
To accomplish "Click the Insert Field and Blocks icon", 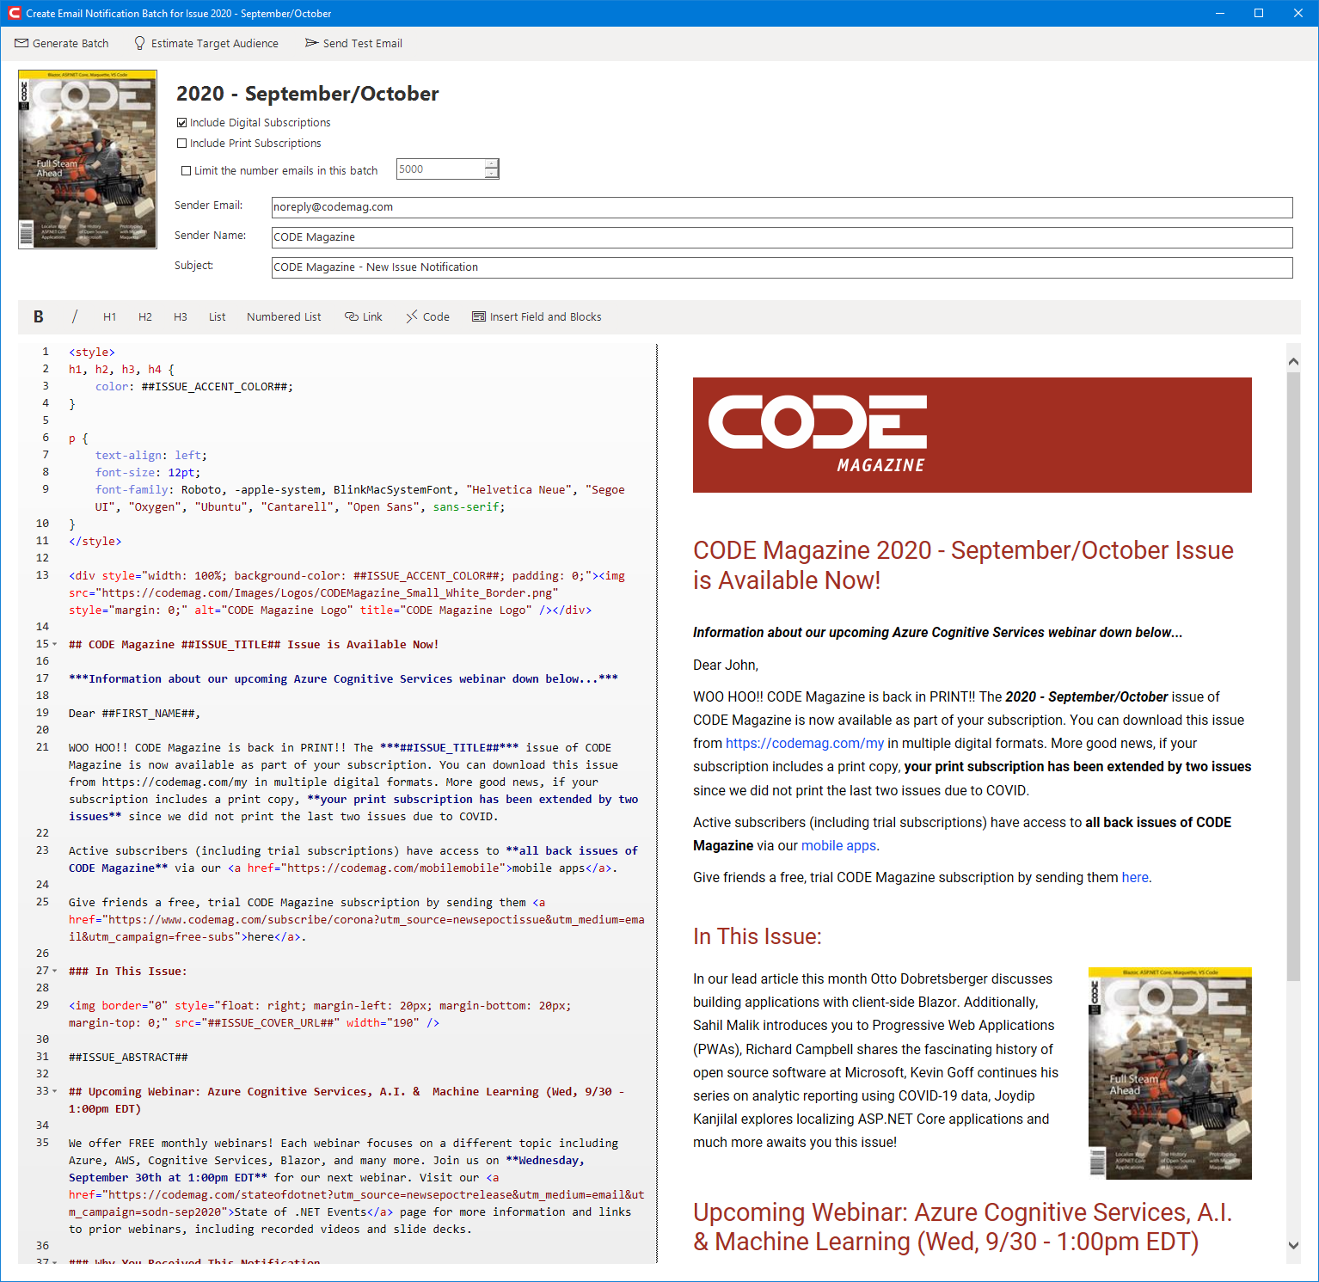I will click(479, 316).
